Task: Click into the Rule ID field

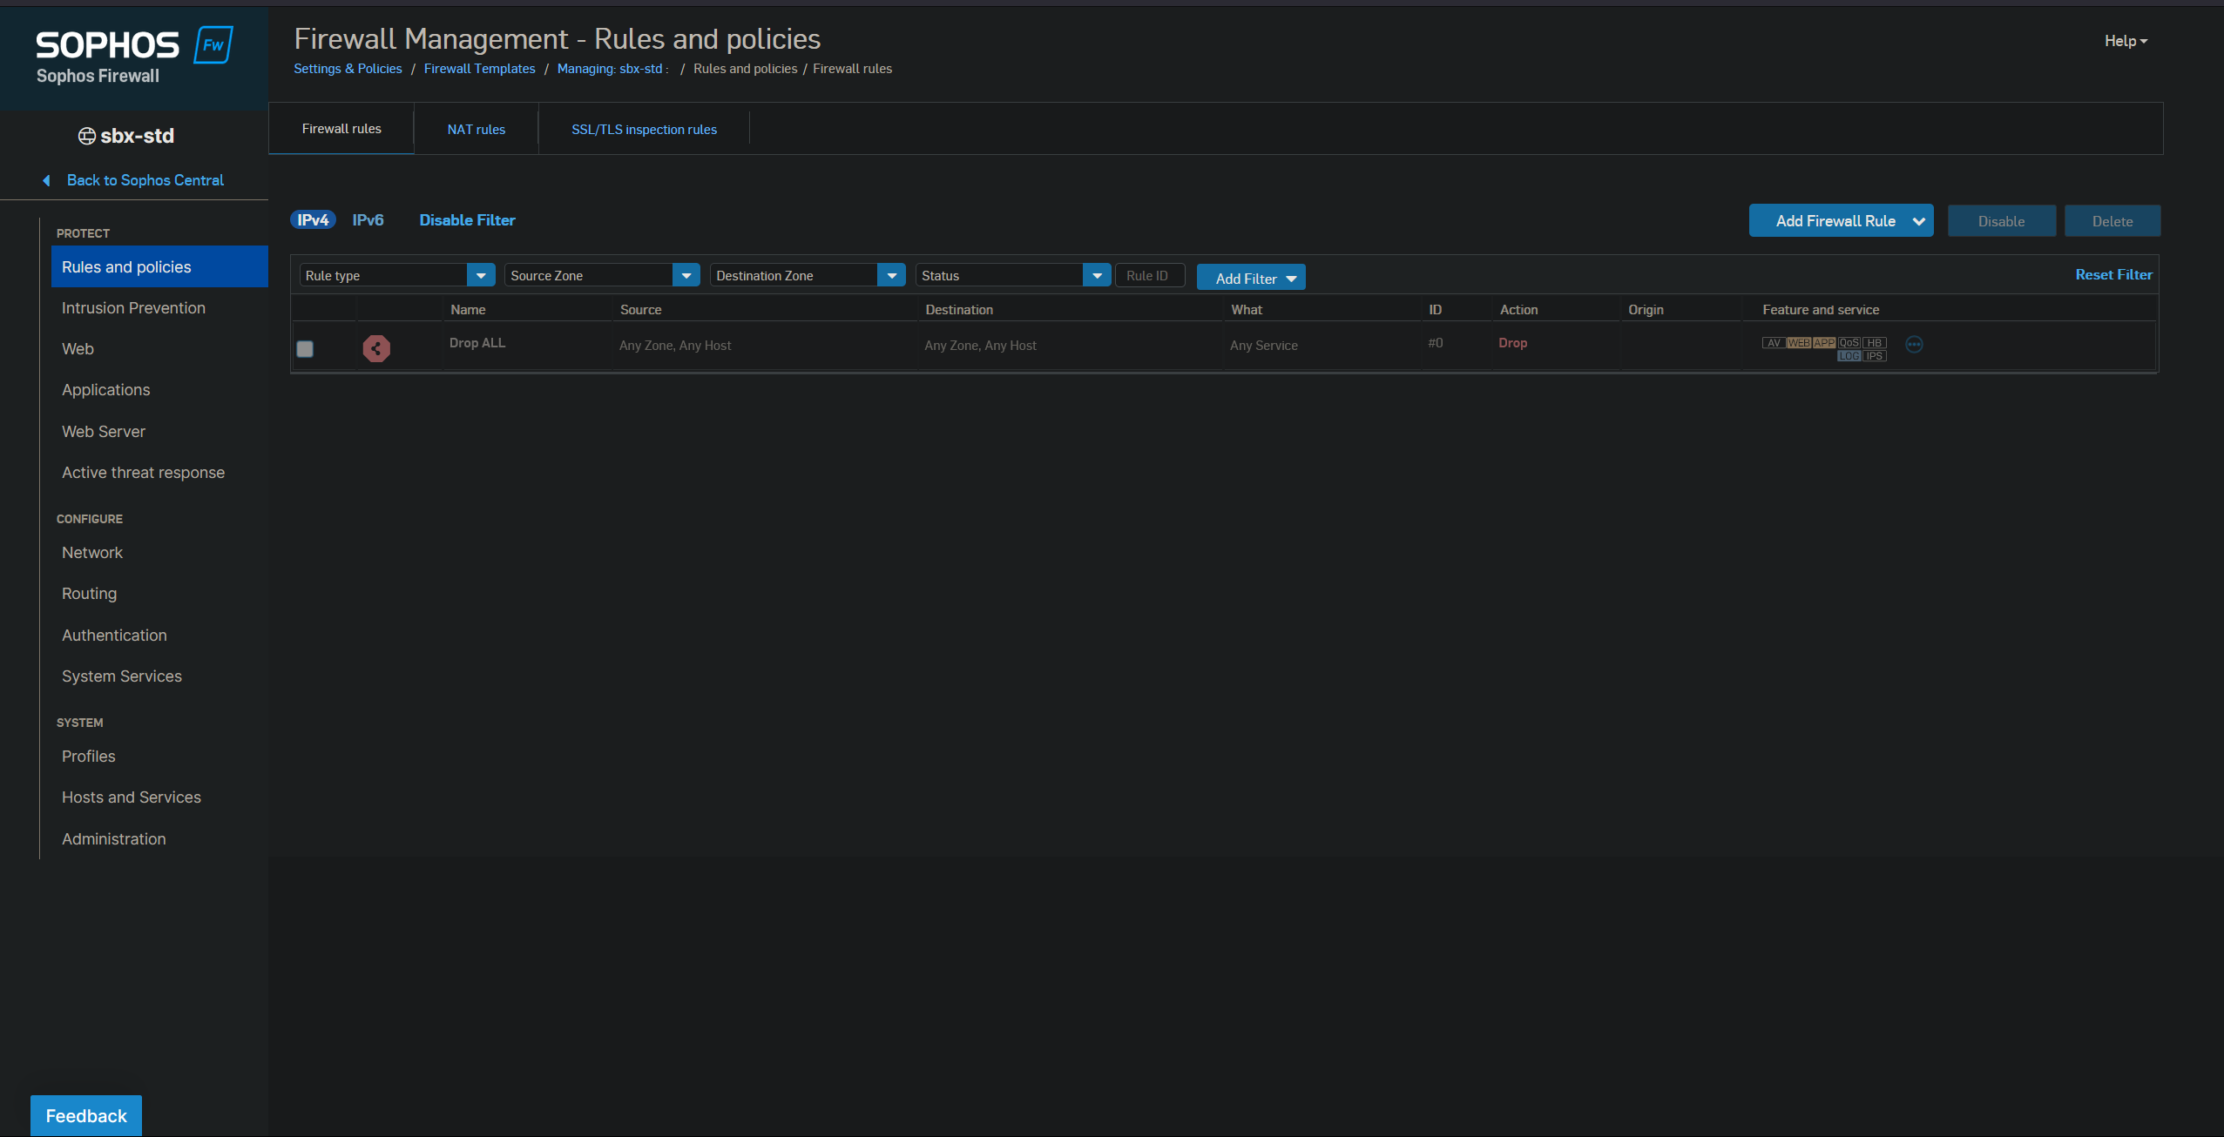Action: tap(1150, 275)
